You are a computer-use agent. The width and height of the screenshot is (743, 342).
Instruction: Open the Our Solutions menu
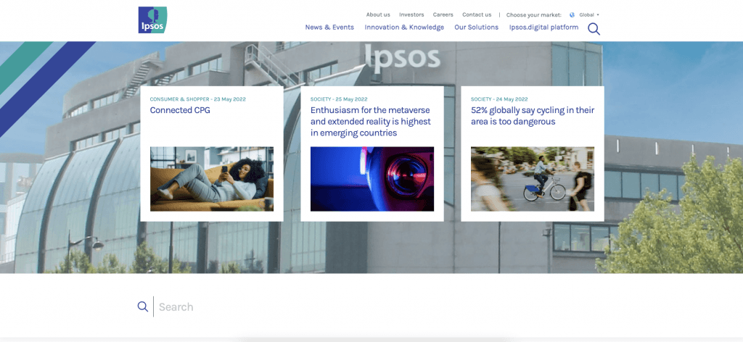(x=476, y=28)
